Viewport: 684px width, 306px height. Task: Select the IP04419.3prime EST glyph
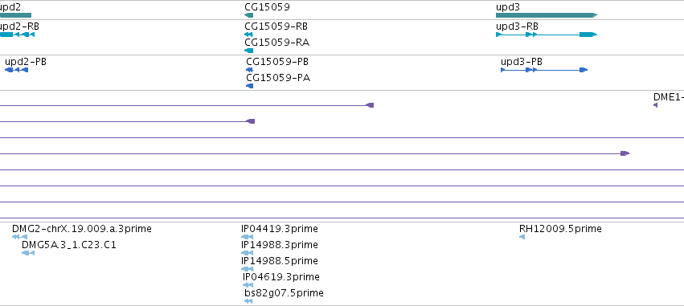pos(247,237)
